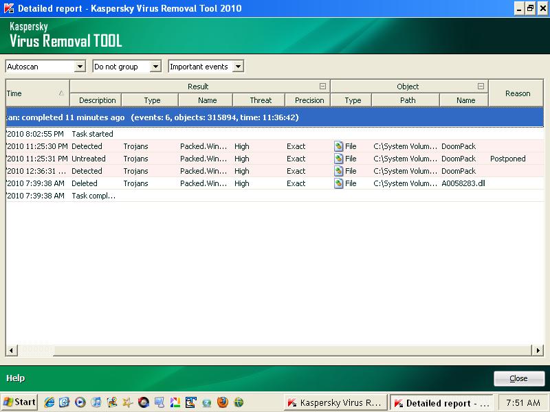Click the gold star icon in quick launch

coord(128,402)
